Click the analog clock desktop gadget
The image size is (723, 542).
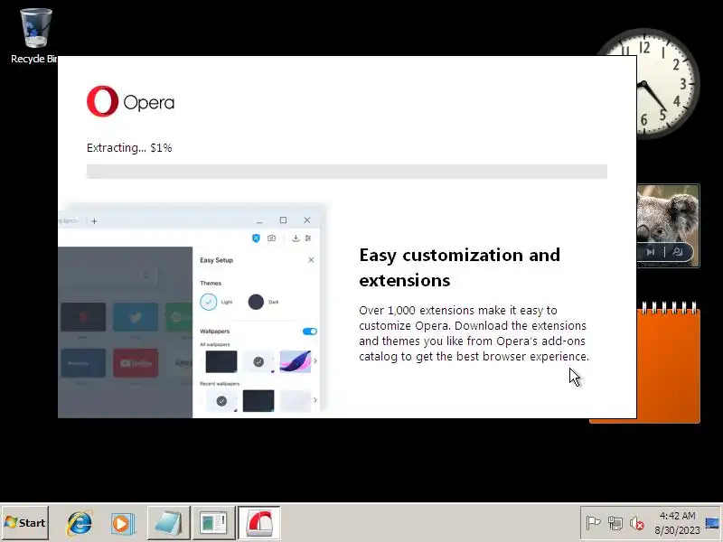[668, 83]
